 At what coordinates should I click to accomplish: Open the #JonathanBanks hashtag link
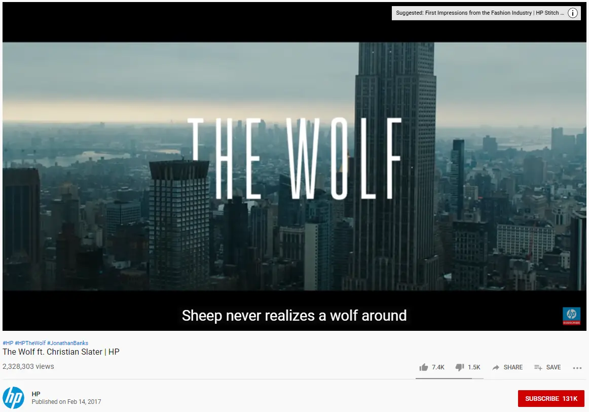pos(67,343)
